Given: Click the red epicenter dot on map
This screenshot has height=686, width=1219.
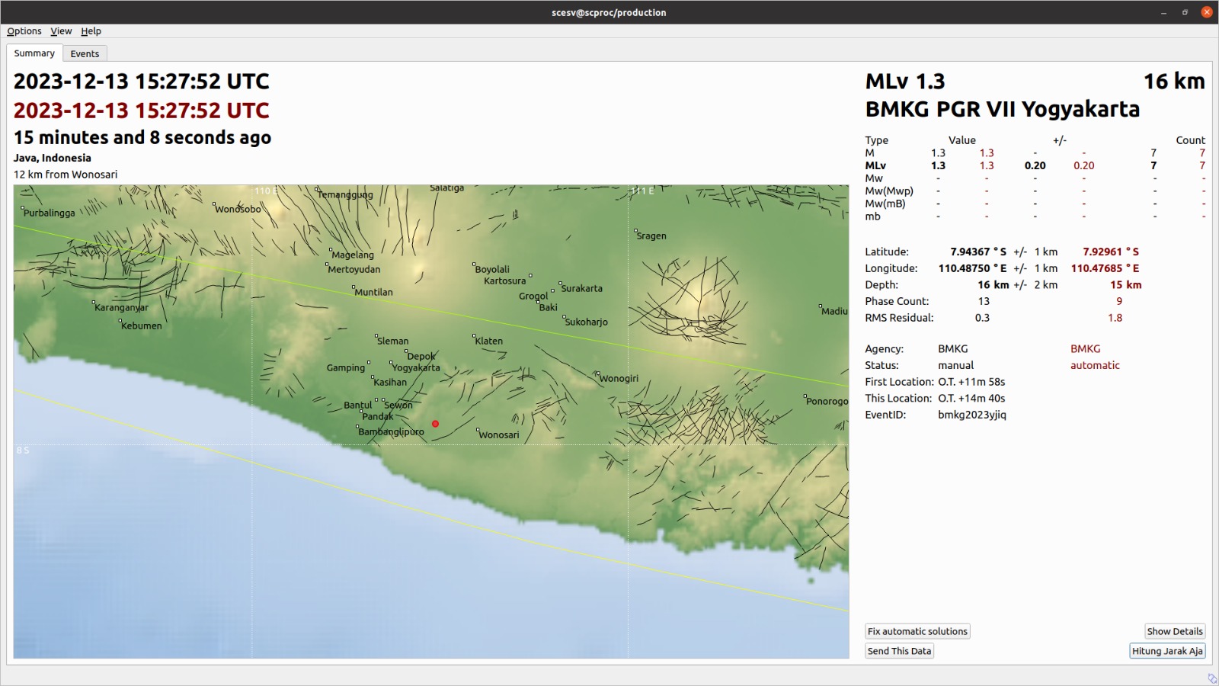Looking at the screenshot, I should tap(435, 424).
